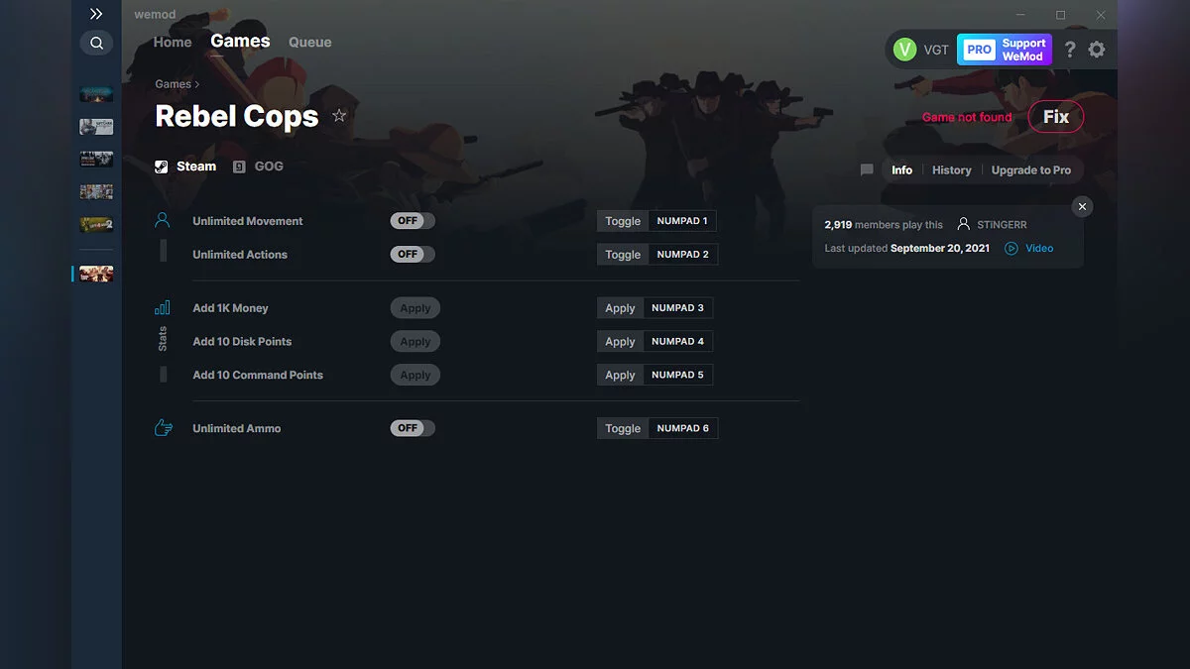Open the first game thumbnail in sidebar
Screen dimensions: 1190x669
point(96,94)
